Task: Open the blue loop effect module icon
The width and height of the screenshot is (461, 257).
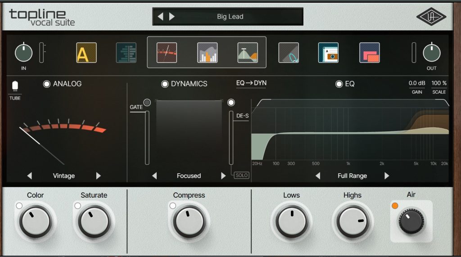Action: point(288,53)
